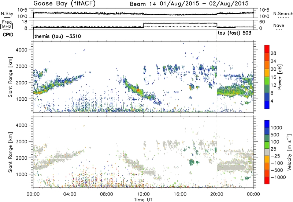Screen dimensions: 293x202
Task: Click the "20" tick on Power colorbar
Action: 273,69
